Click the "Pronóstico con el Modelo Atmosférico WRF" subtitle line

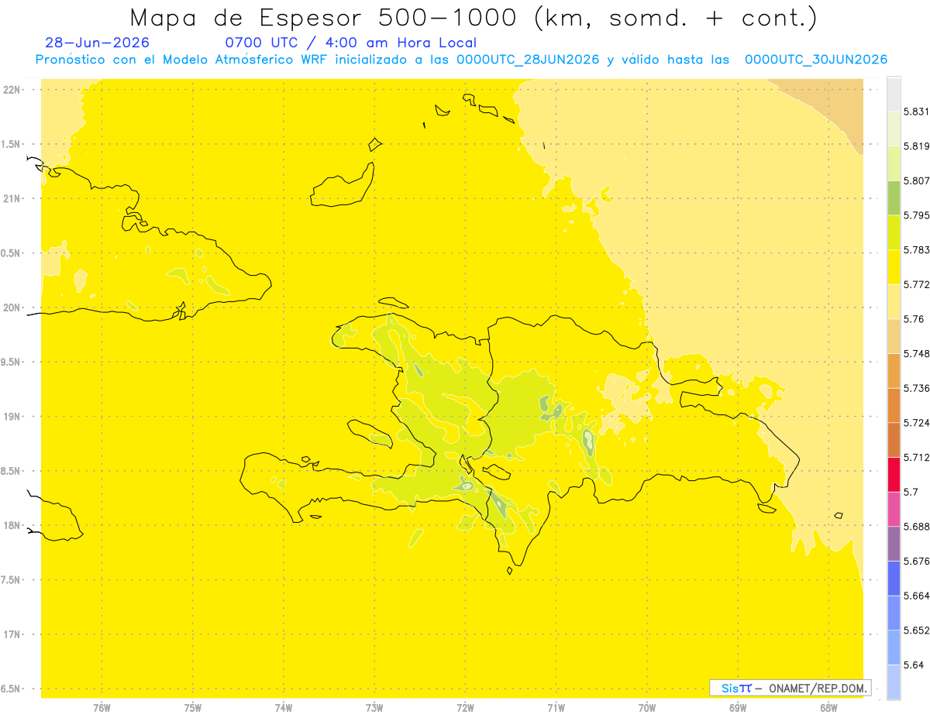click(461, 60)
